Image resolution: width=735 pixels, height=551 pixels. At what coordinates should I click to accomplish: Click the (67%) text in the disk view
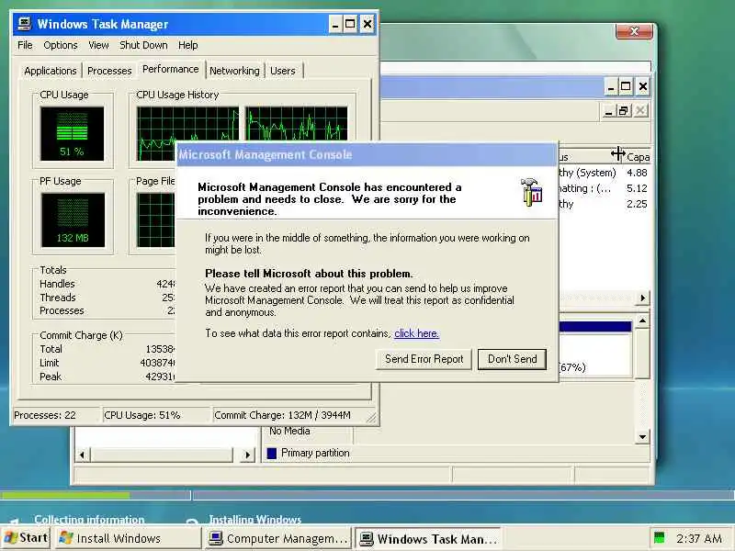click(572, 367)
